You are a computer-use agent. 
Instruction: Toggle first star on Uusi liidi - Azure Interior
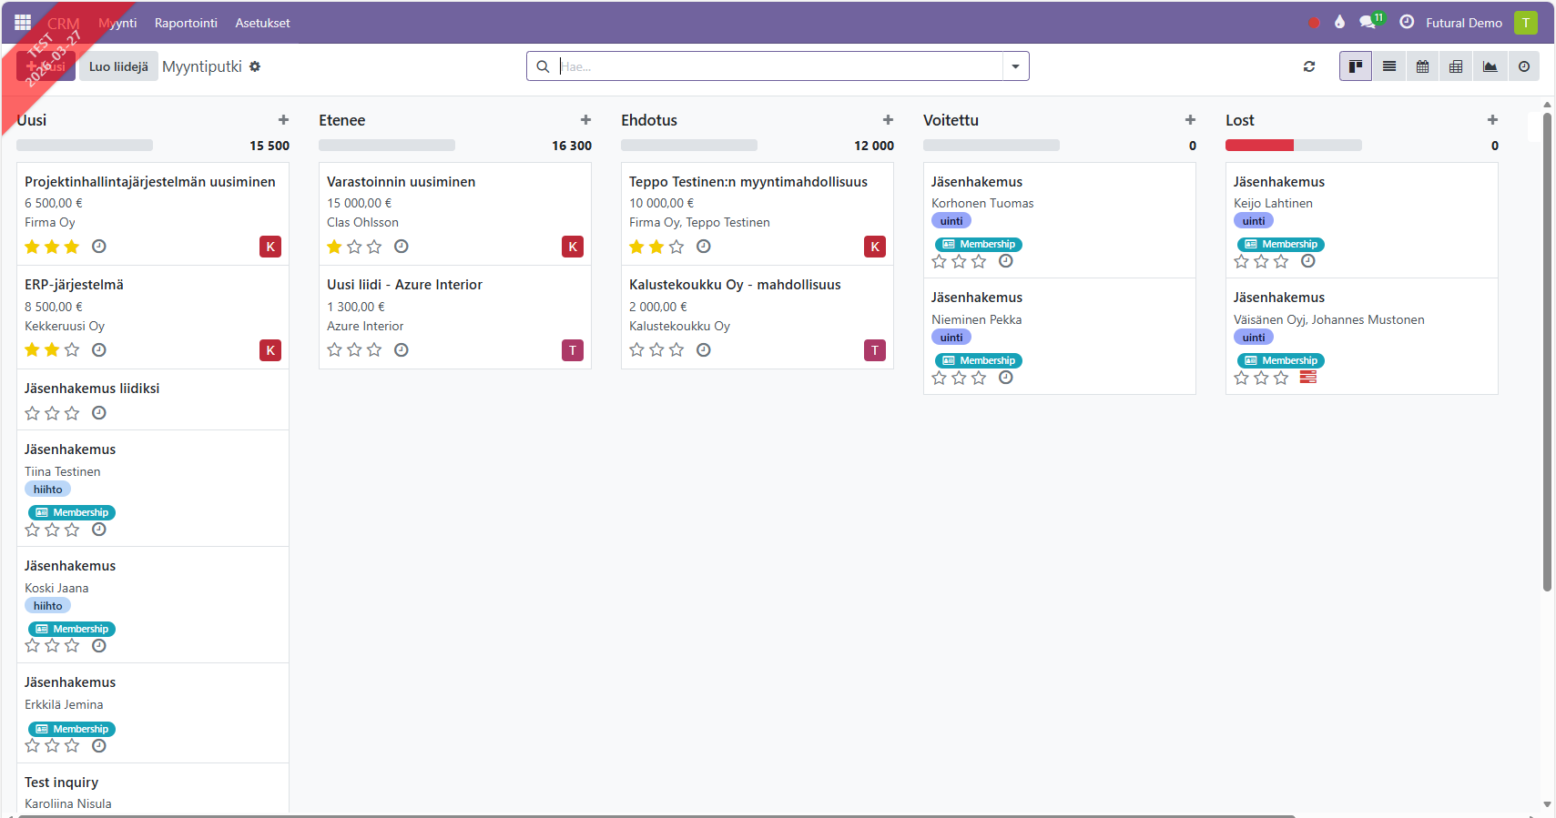click(334, 350)
